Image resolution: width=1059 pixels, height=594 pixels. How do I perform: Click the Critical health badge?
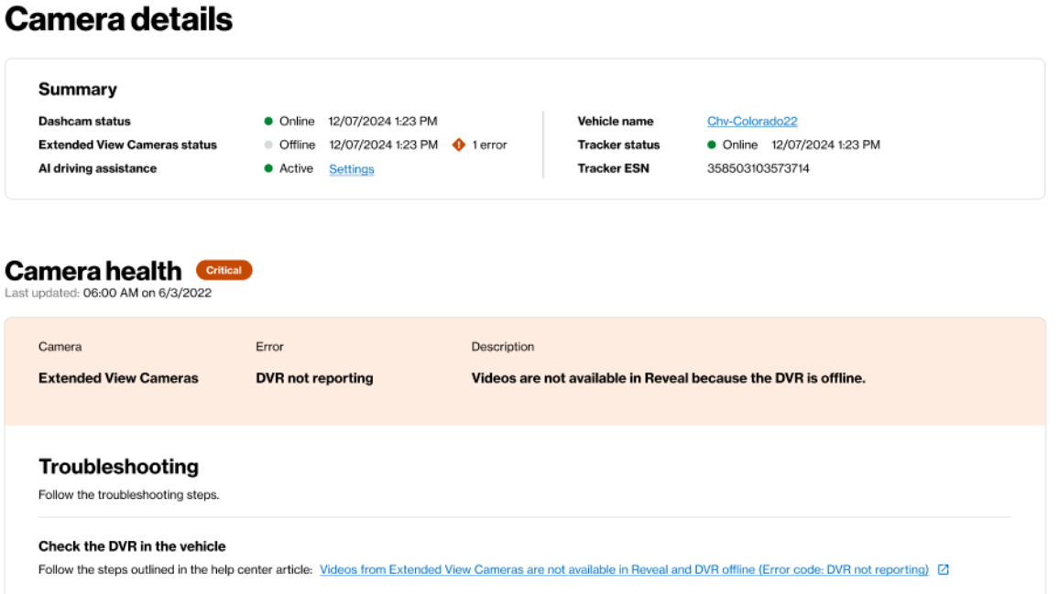click(224, 270)
